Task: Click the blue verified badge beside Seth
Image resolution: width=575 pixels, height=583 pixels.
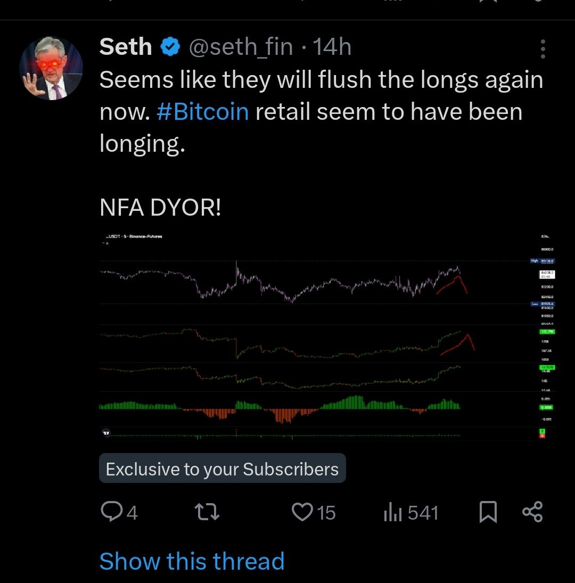Action: (170, 47)
